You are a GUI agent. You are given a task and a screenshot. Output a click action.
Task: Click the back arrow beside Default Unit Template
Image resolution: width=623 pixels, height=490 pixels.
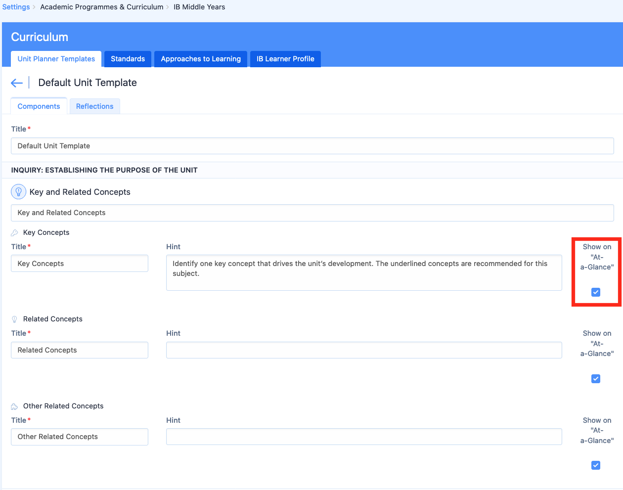click(17, 83)
